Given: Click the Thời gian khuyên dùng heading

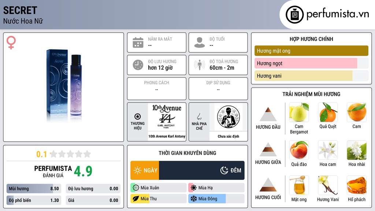Looking at the screenshot, I should pos(187,153).
